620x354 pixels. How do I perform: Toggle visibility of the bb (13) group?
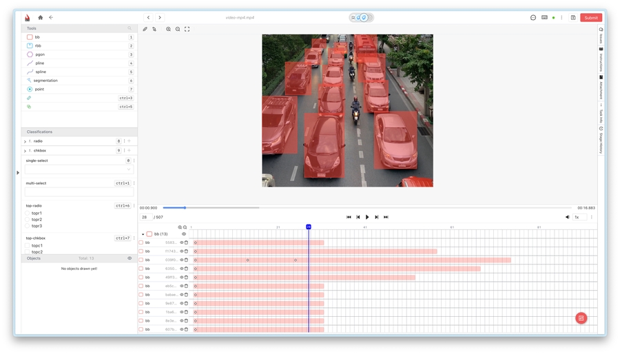pyautogui.click(x=184, y=234)
